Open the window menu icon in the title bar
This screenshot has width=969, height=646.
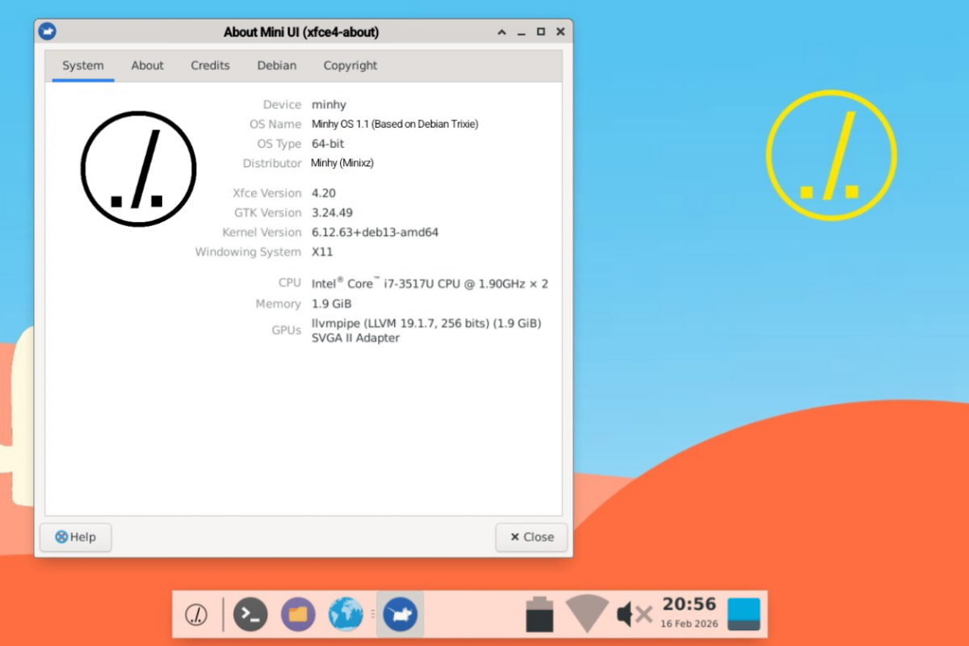48,31
